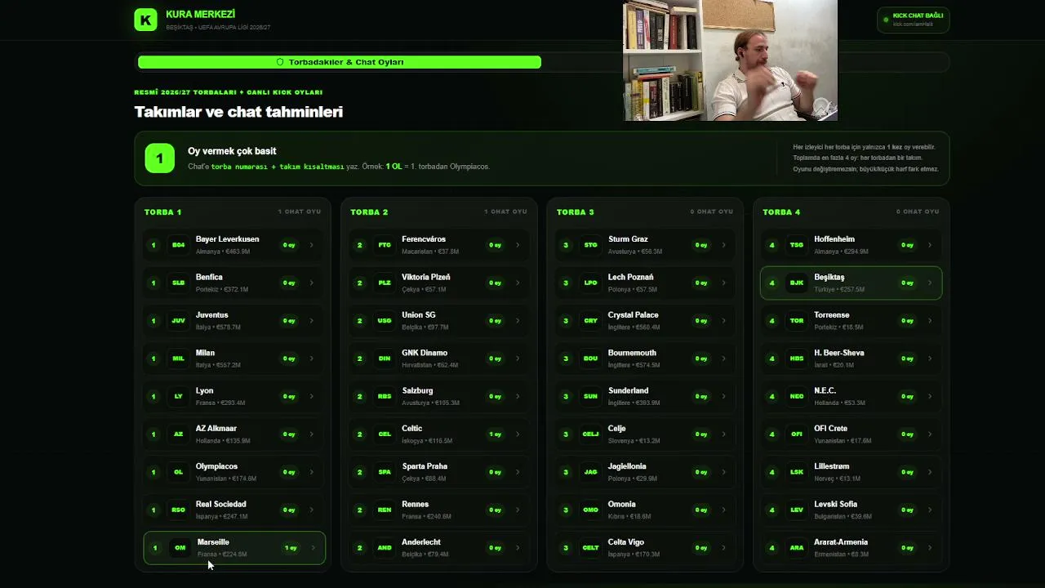Viewport: 1045px width, 588px height.
Task: Expand the Bayer Leverkusen row chevron
Action: tap(311, 245)
